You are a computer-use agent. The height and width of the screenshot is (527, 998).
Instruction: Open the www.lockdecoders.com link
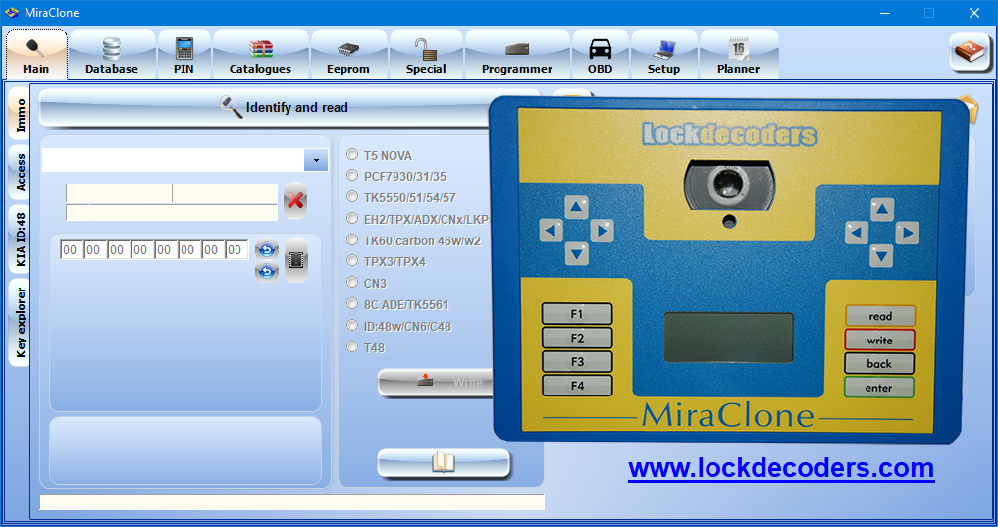pos(781,468)
